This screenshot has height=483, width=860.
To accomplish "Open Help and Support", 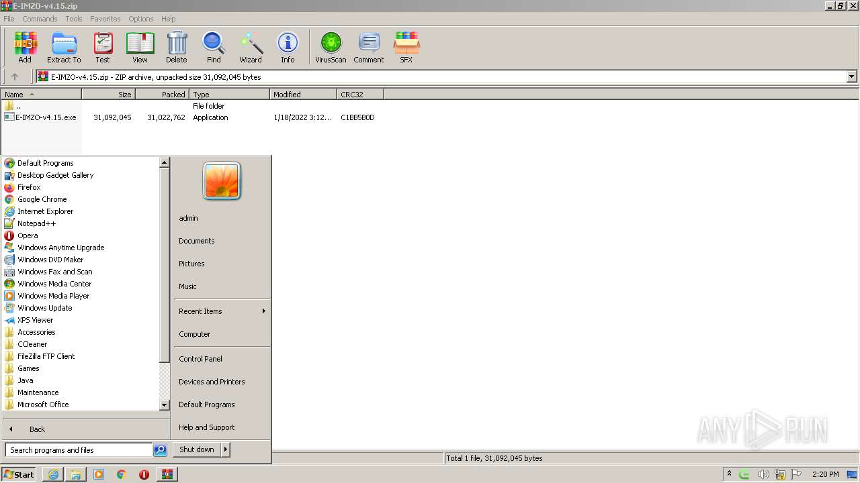I will (207, 427).
